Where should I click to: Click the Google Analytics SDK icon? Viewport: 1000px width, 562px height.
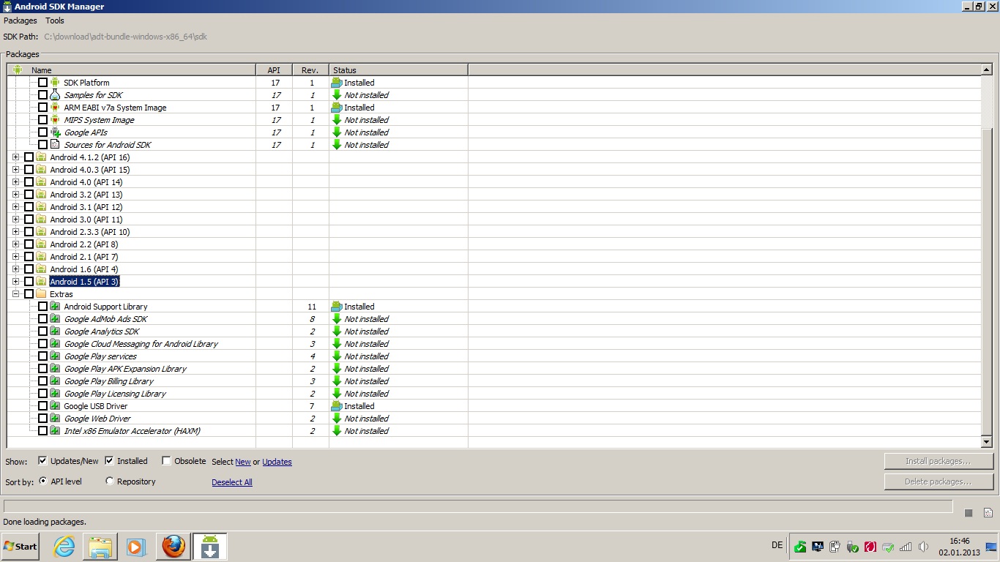(55, 331)
